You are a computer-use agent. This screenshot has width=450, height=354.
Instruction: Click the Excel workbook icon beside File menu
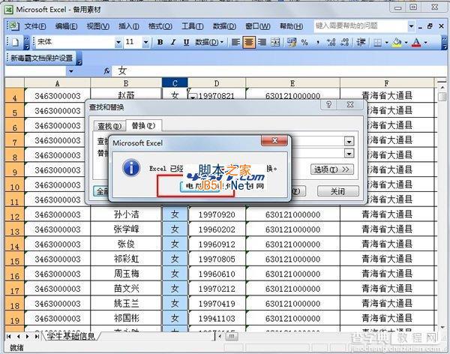click(13, 26)
